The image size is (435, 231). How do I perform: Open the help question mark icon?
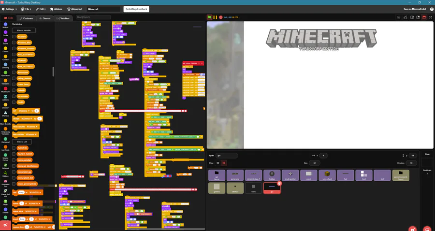pos(432,9)
